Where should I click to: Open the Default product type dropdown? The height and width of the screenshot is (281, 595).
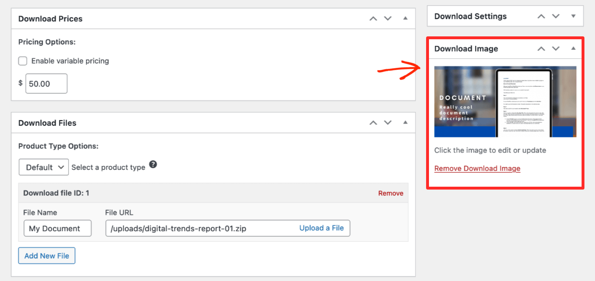(44, 167)
